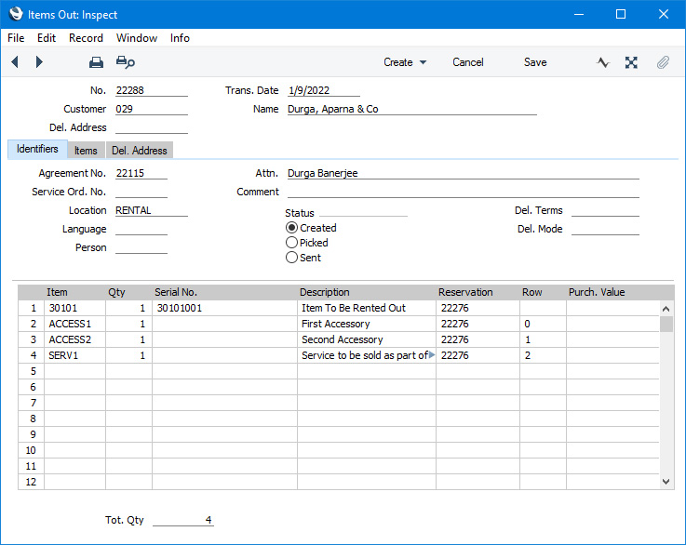This screenshot has width=686, height=545.
Task: Click the Reservation column header
Action: coord(465,292)
